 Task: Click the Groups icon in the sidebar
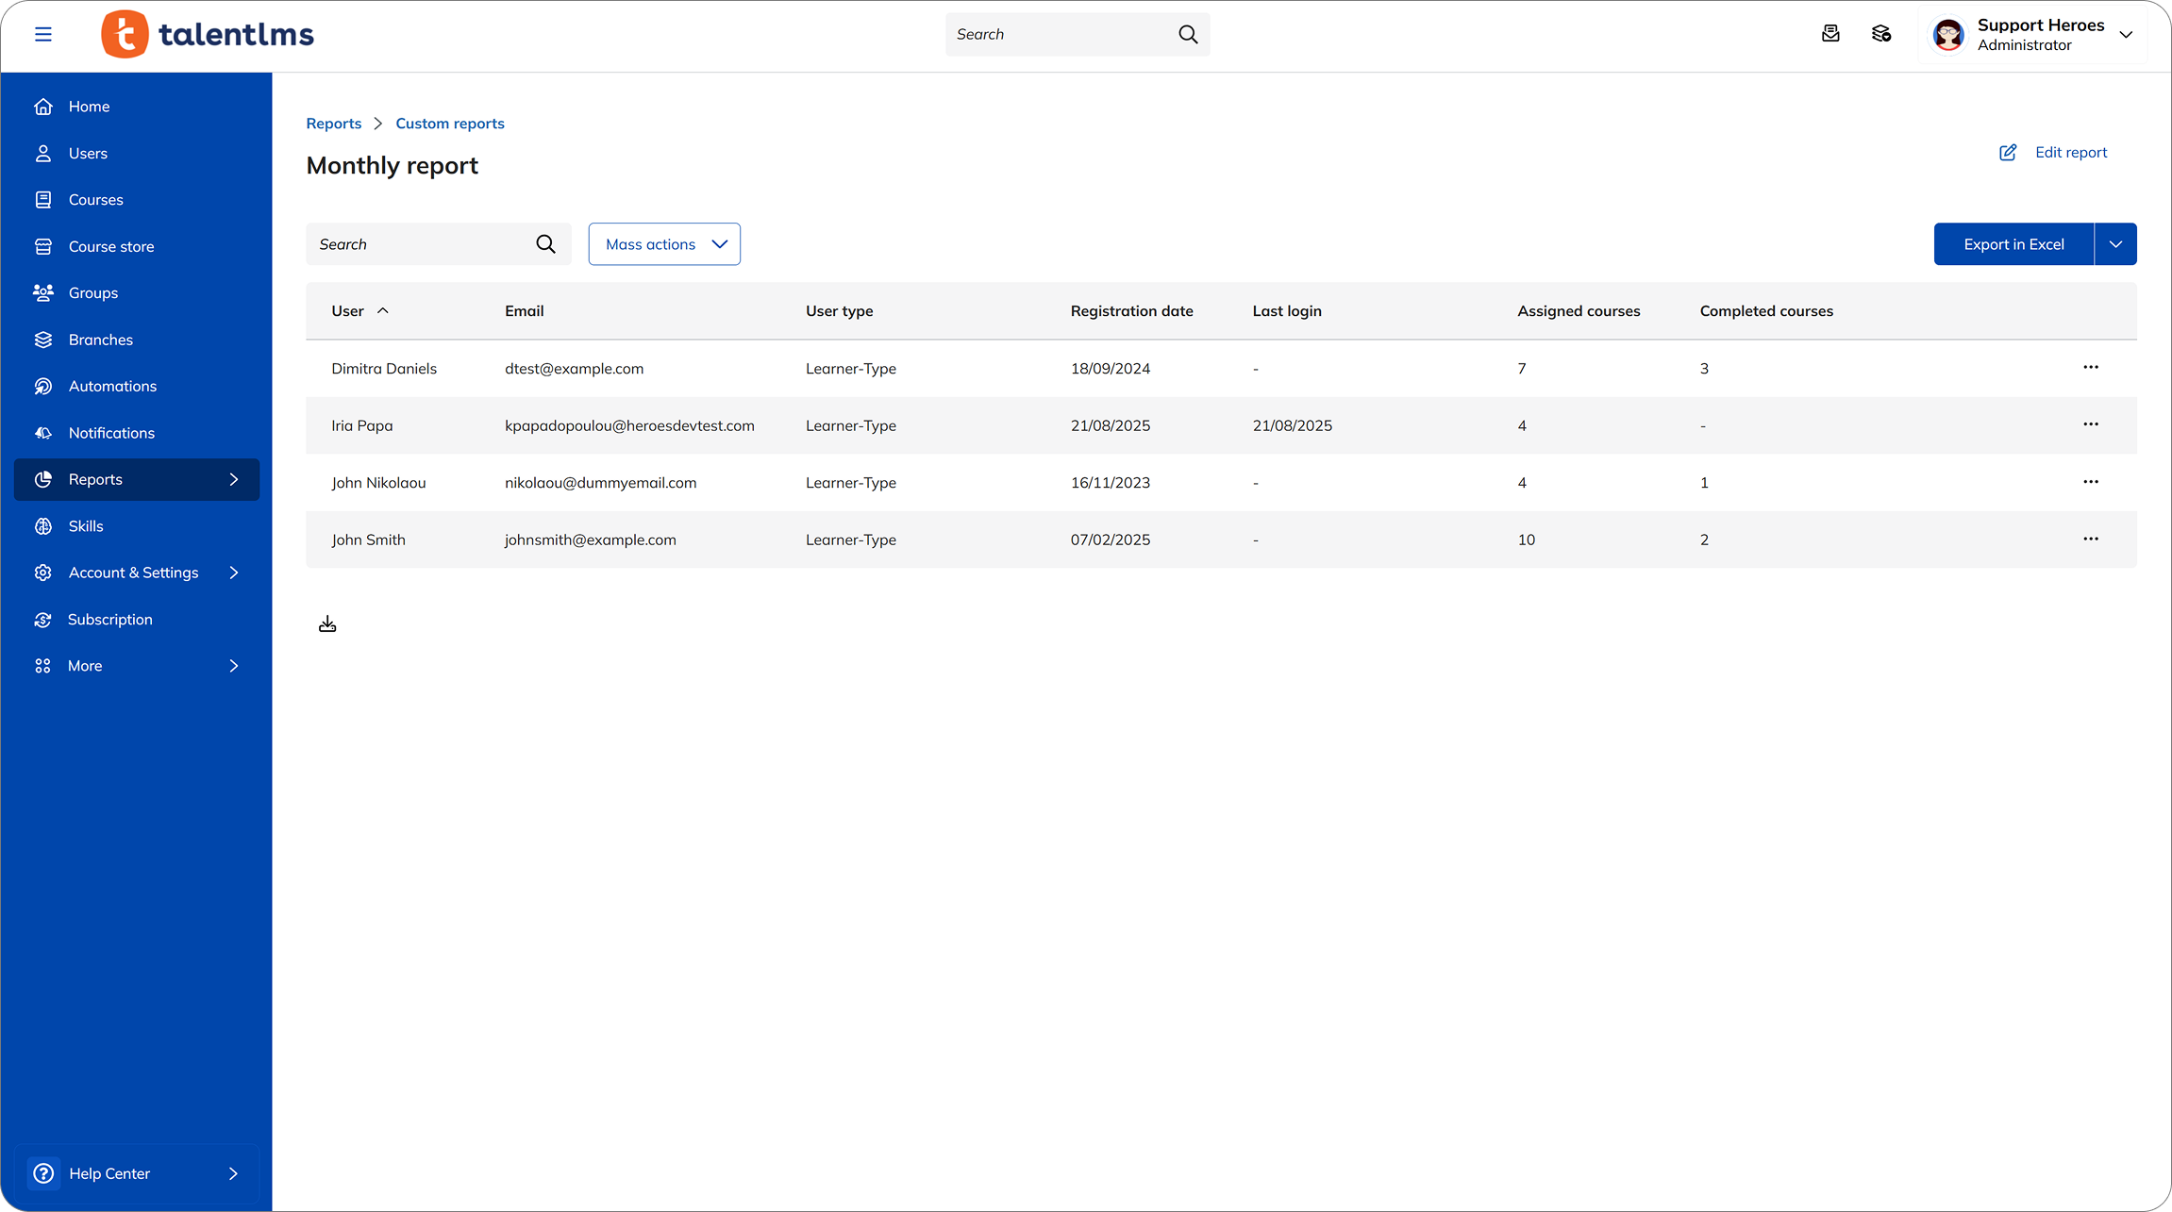(x=43, y=292)
